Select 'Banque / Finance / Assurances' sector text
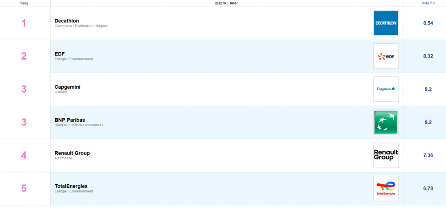This screenshot has width=446, height=208. tap(79, 125)
